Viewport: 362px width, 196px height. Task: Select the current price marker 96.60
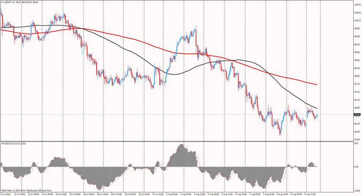(x=357, y=114)
